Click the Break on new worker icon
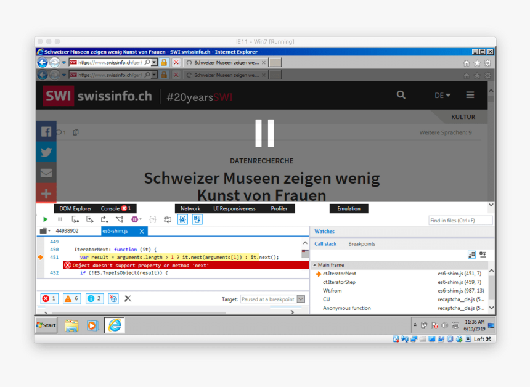 tap(120, 219)
